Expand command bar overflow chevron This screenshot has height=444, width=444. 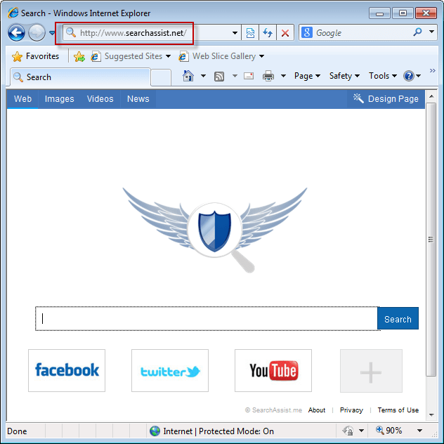point(432,70)
